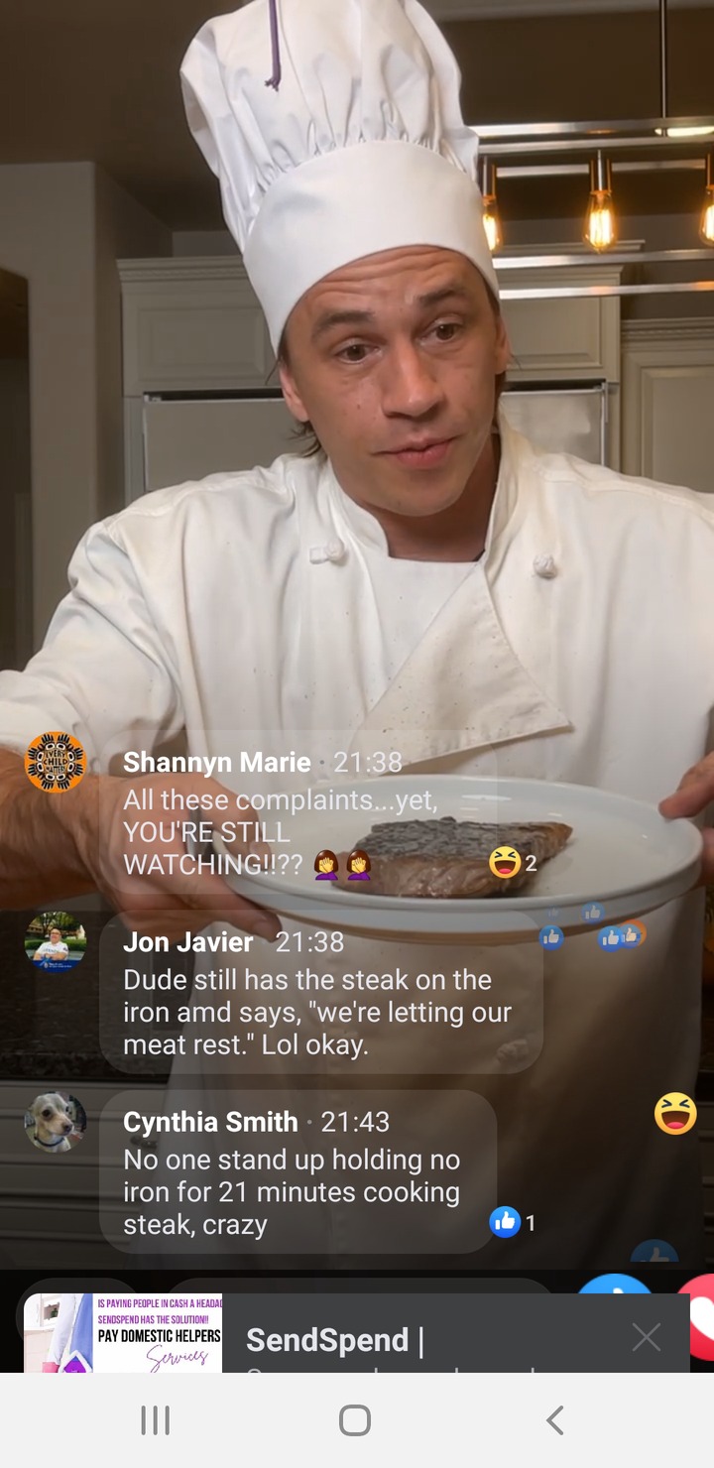Viewport: 714px width, 1468px height.
Task: Tap the Android Back button
Action: click(x=555, y=1420)
